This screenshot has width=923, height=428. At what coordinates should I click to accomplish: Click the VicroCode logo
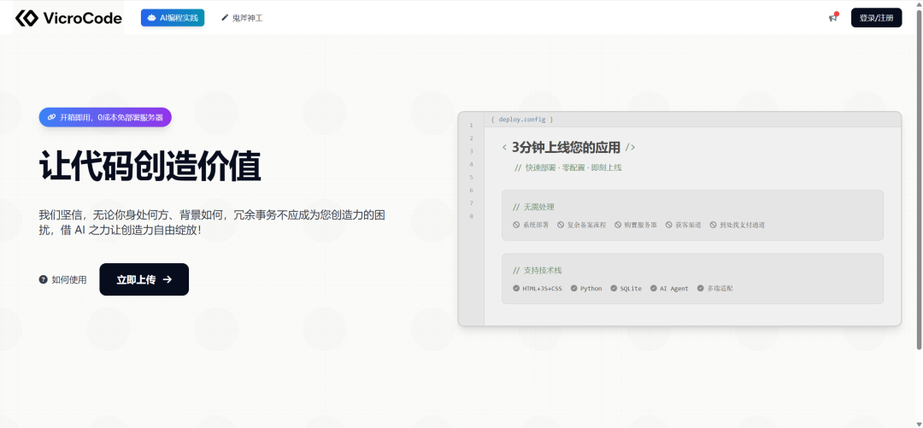[68, 18]
